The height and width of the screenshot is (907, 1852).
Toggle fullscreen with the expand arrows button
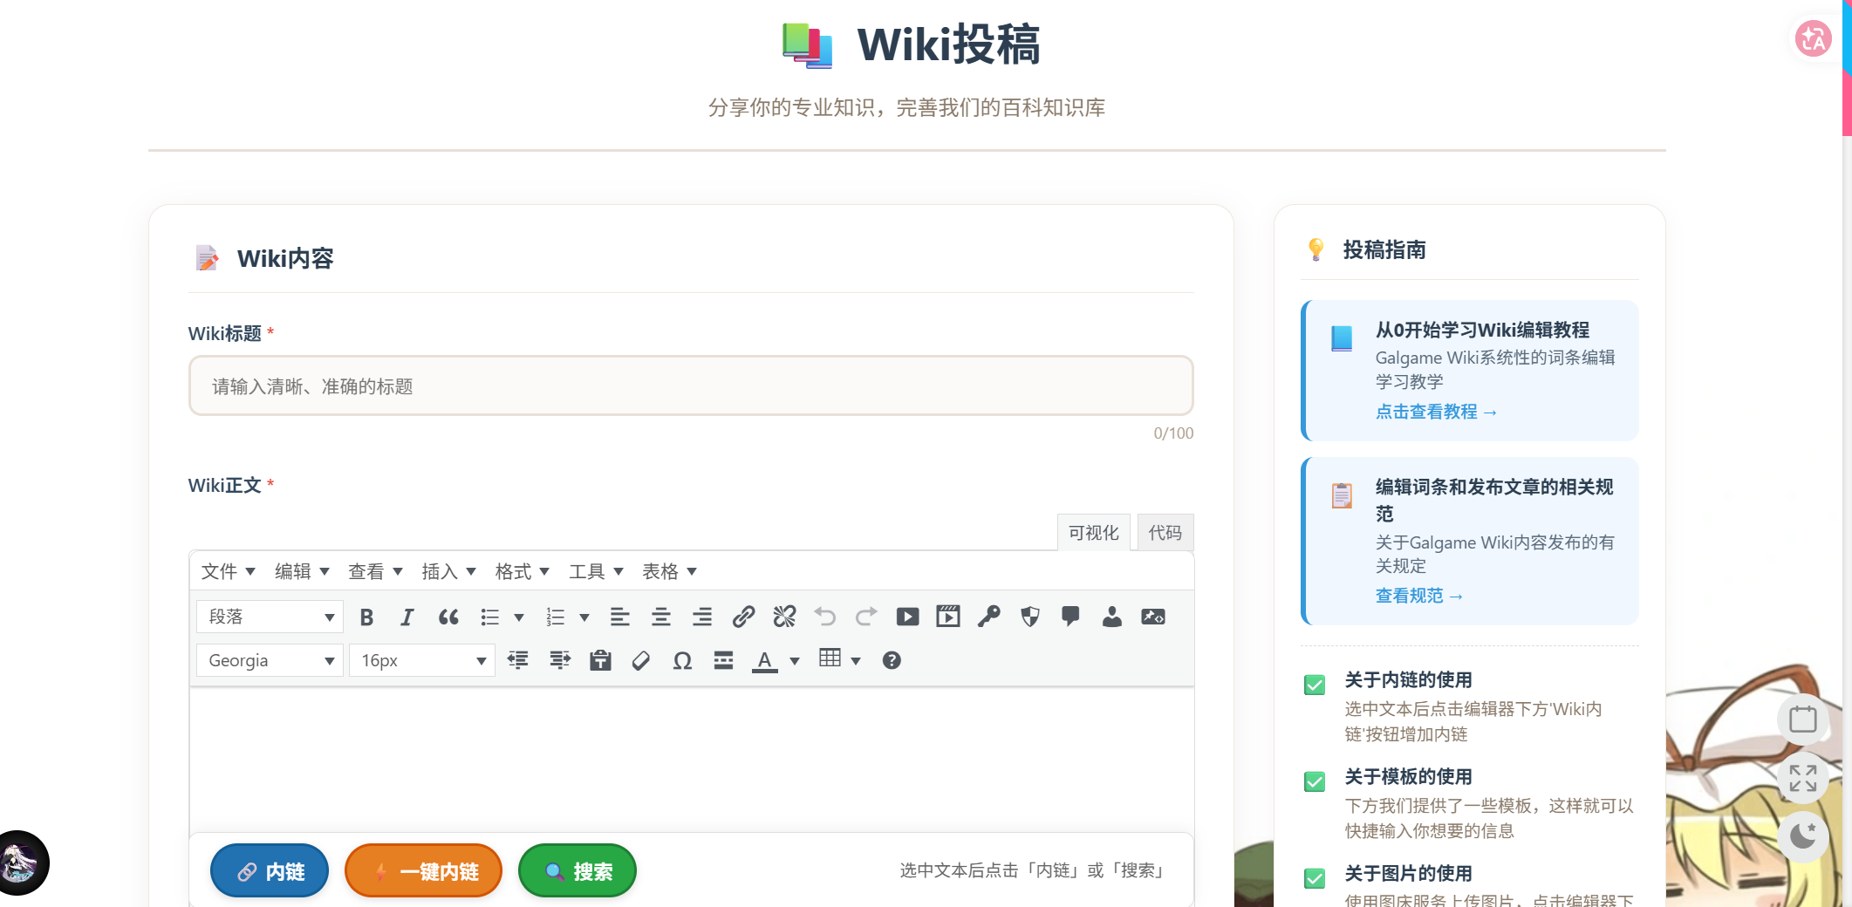click(x=1803, y=778)
